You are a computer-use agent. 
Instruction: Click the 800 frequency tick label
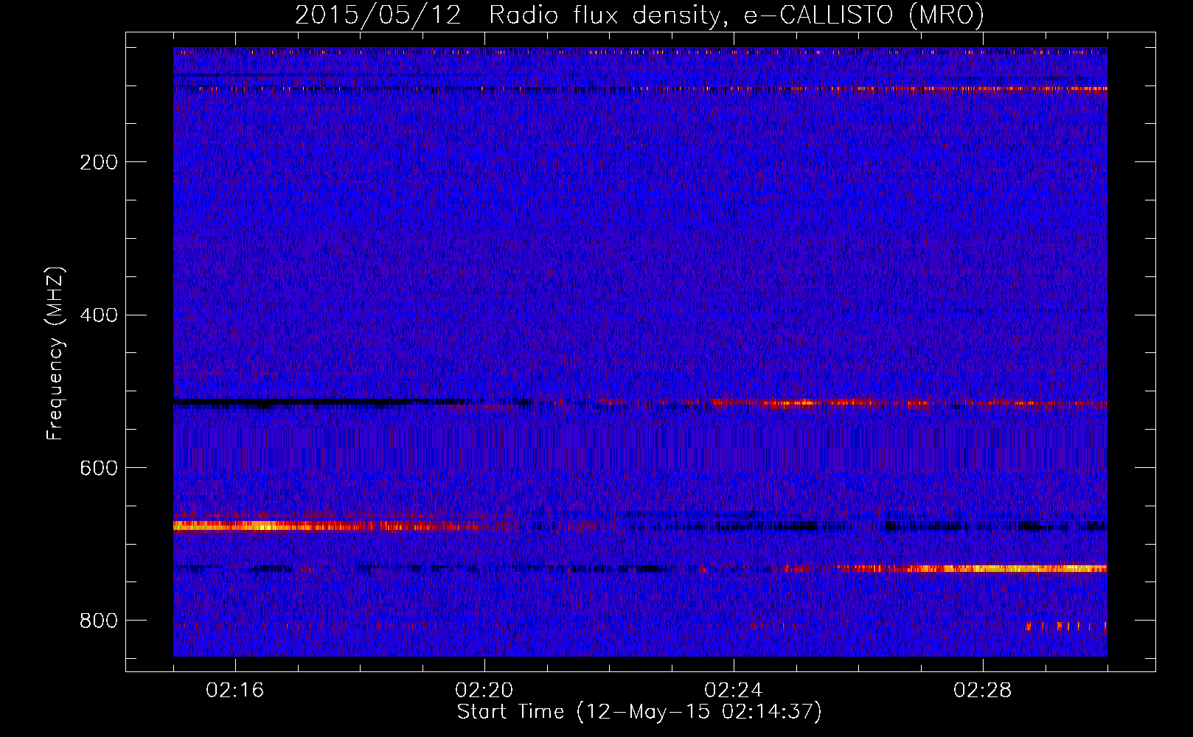click(x=98, y=621)
